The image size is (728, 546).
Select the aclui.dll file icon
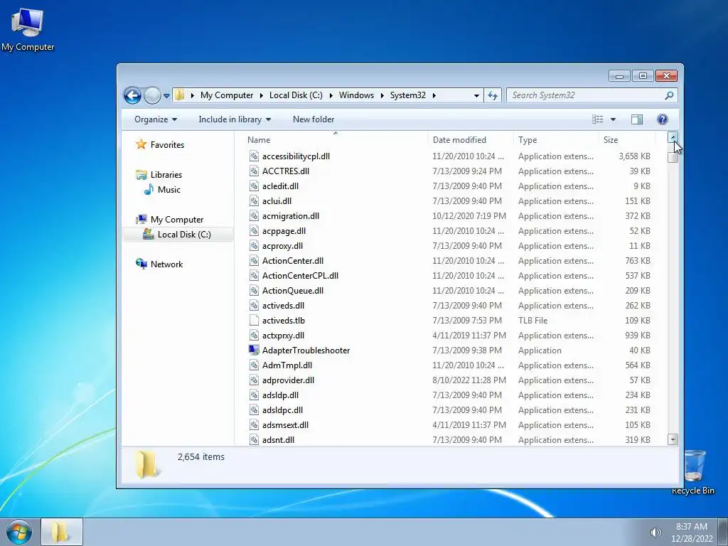coord(254,200)
